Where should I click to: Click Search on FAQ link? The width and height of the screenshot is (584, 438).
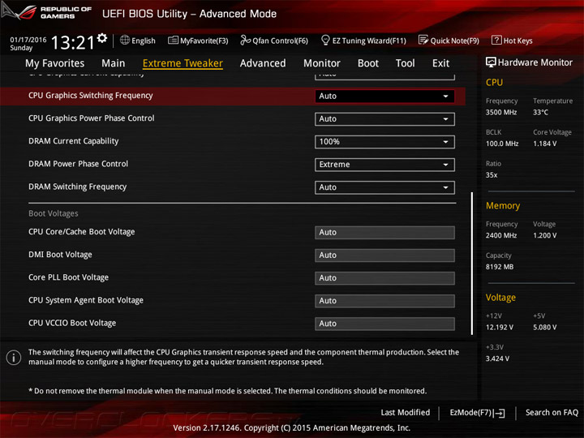click(552, 413)
